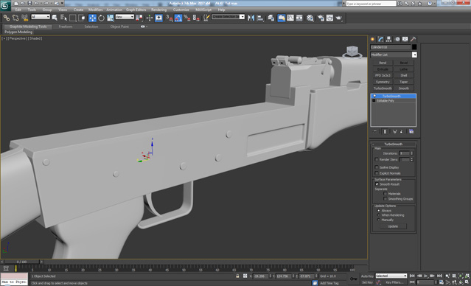Open the selection filter All dropdown
Screen dimensions: 471x286
pos(41,17)
